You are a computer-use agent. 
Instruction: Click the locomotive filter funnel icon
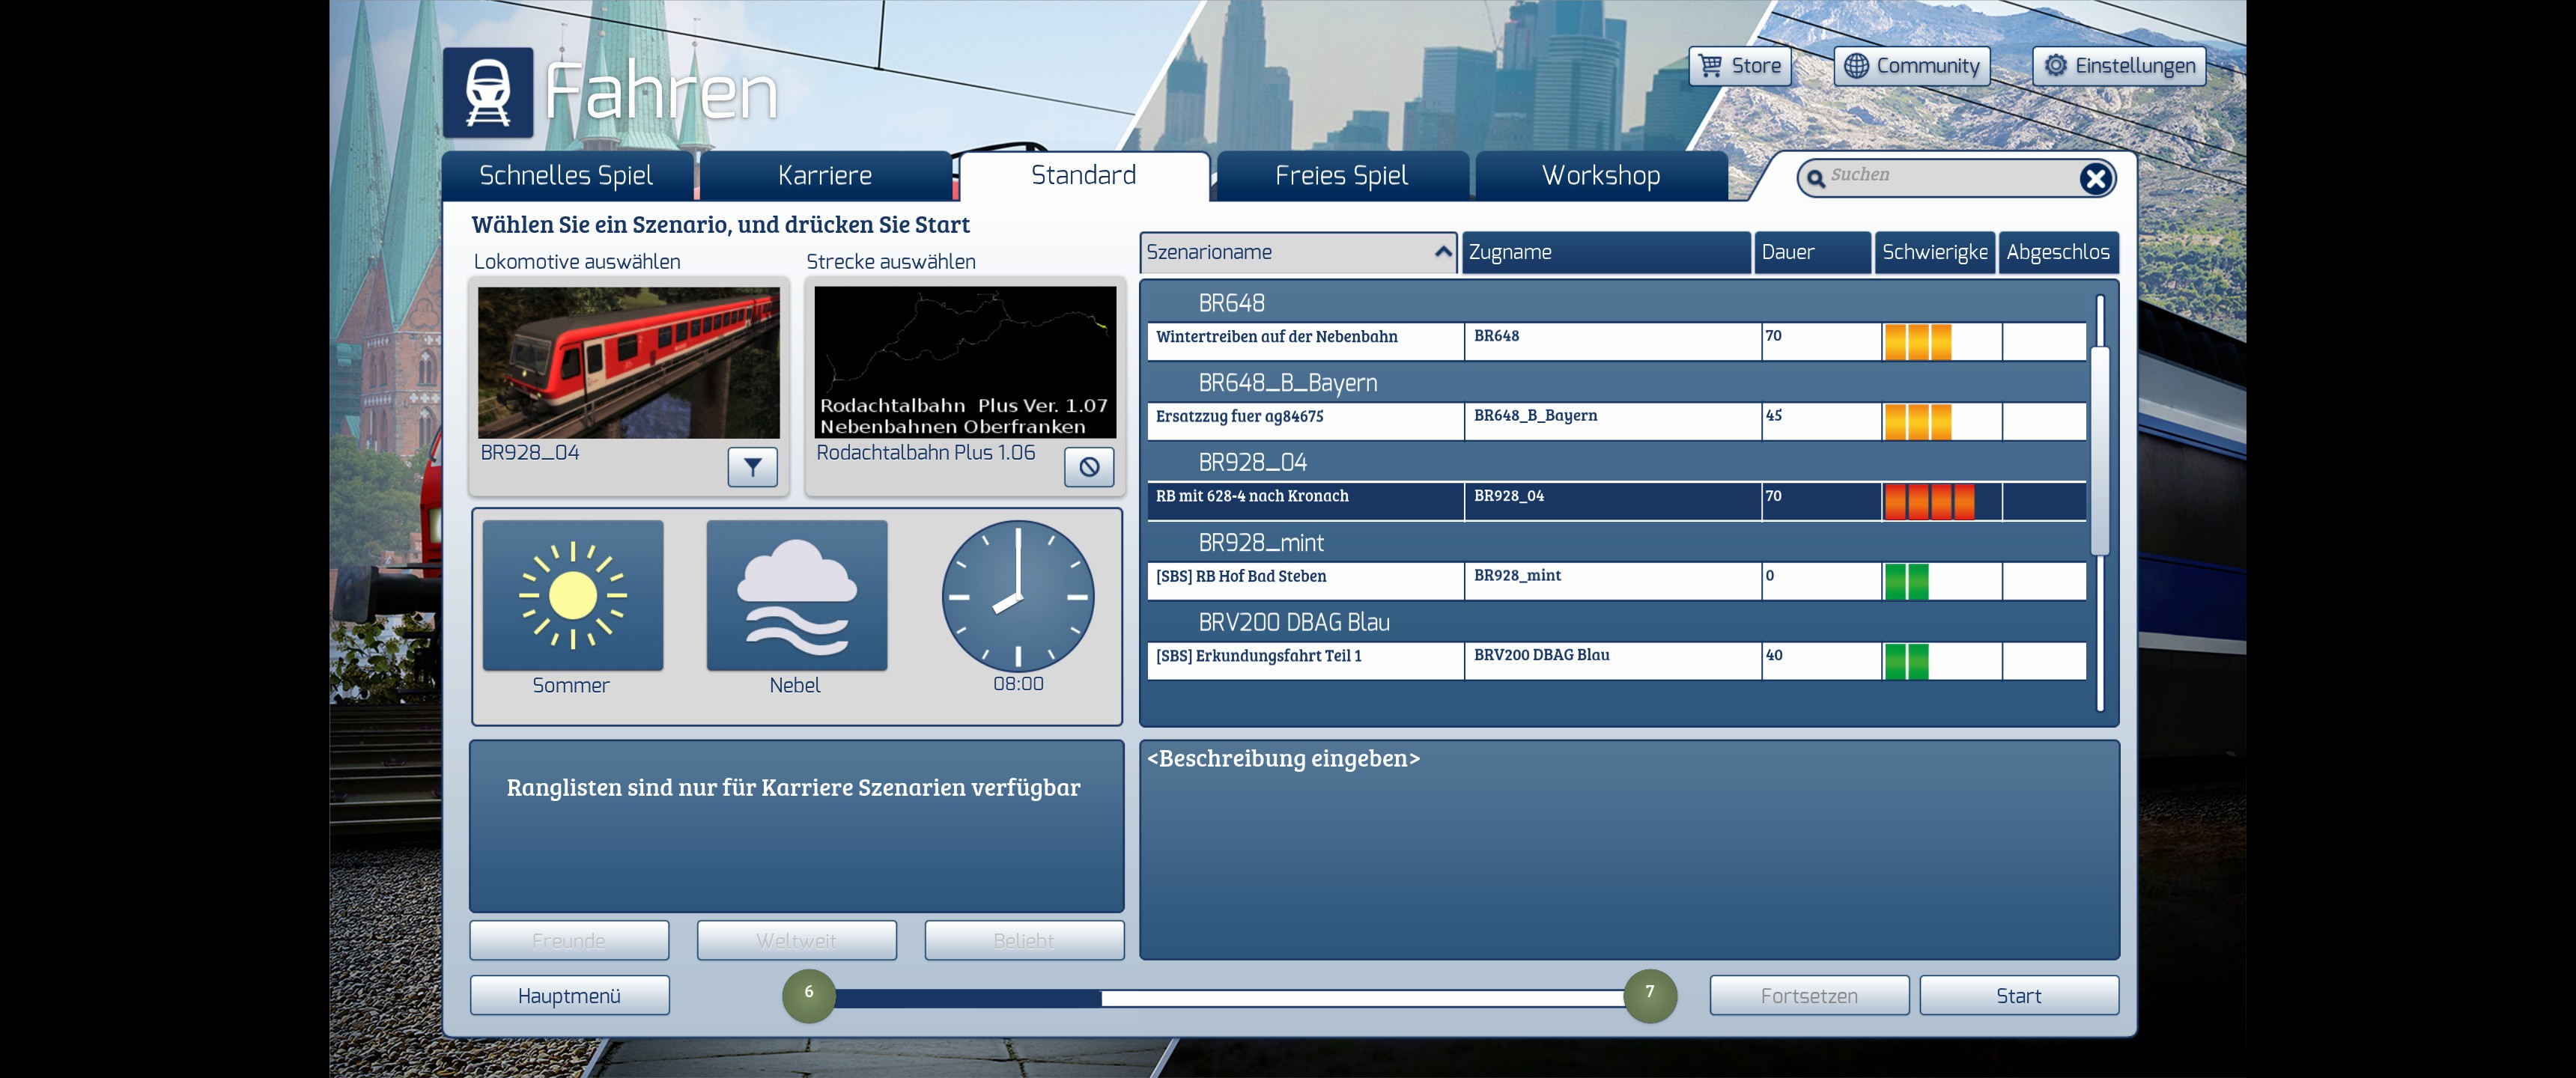tap(752, 466)
